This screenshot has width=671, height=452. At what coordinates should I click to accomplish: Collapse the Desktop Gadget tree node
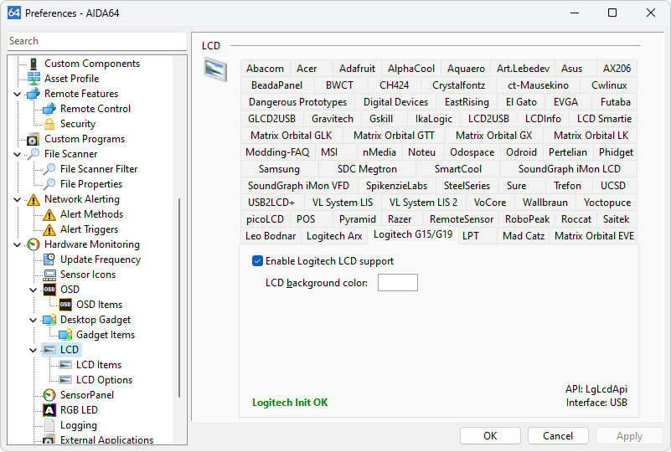34,320
